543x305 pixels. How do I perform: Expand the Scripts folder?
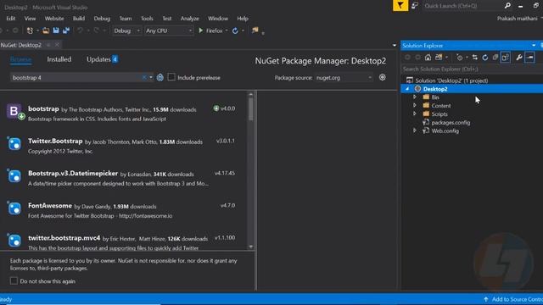(415, 114)
